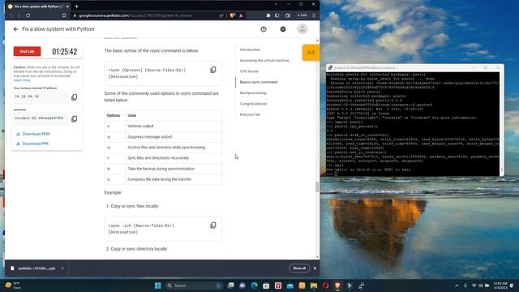Click the external IP address field

pyautogui.click(x=41, y=97)
